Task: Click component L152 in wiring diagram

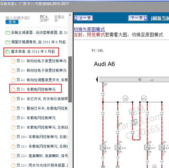Action: click(x=118, y=147)
